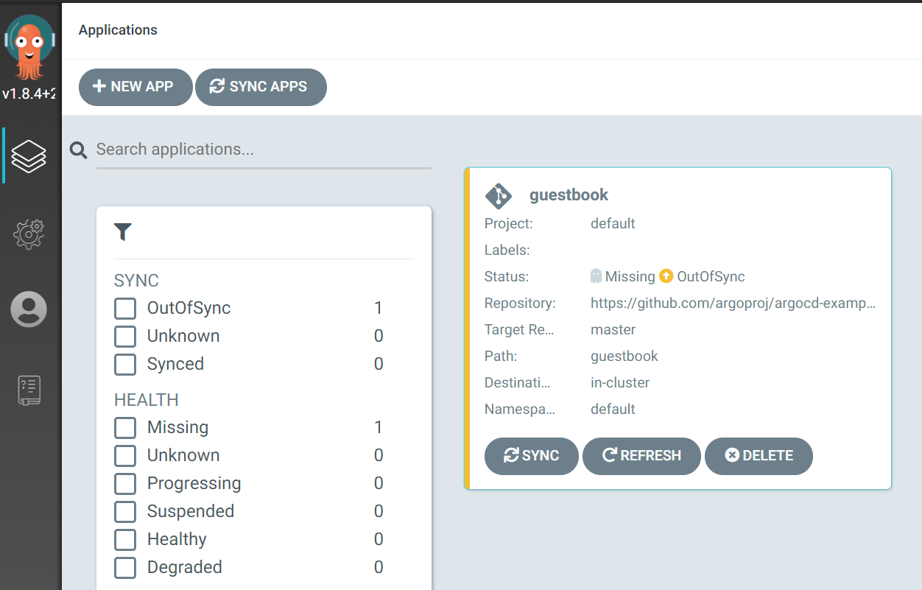The image size is (922, 590).
Task: Check the Healthy filter checkbox
Action: (125, 540)
